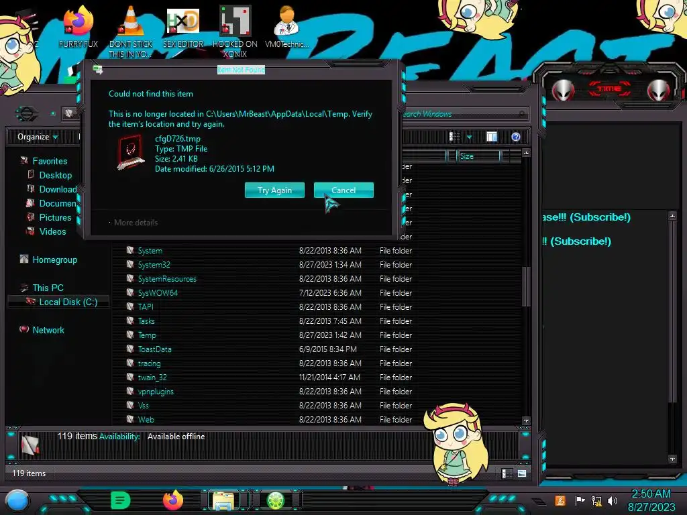Select the TAPI folder row
Viewport: 687px width, 515px height.
(x=315, y=306)
